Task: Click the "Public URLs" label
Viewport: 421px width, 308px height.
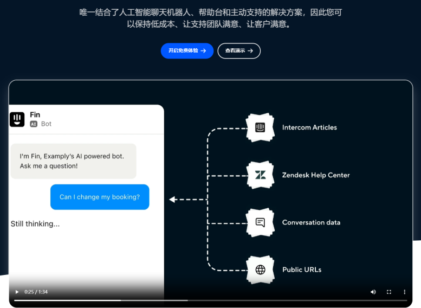Action: click(x=302, y=269)
